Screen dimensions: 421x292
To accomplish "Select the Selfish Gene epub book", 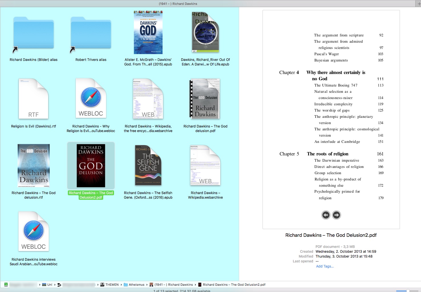I will tap(148, 165).
